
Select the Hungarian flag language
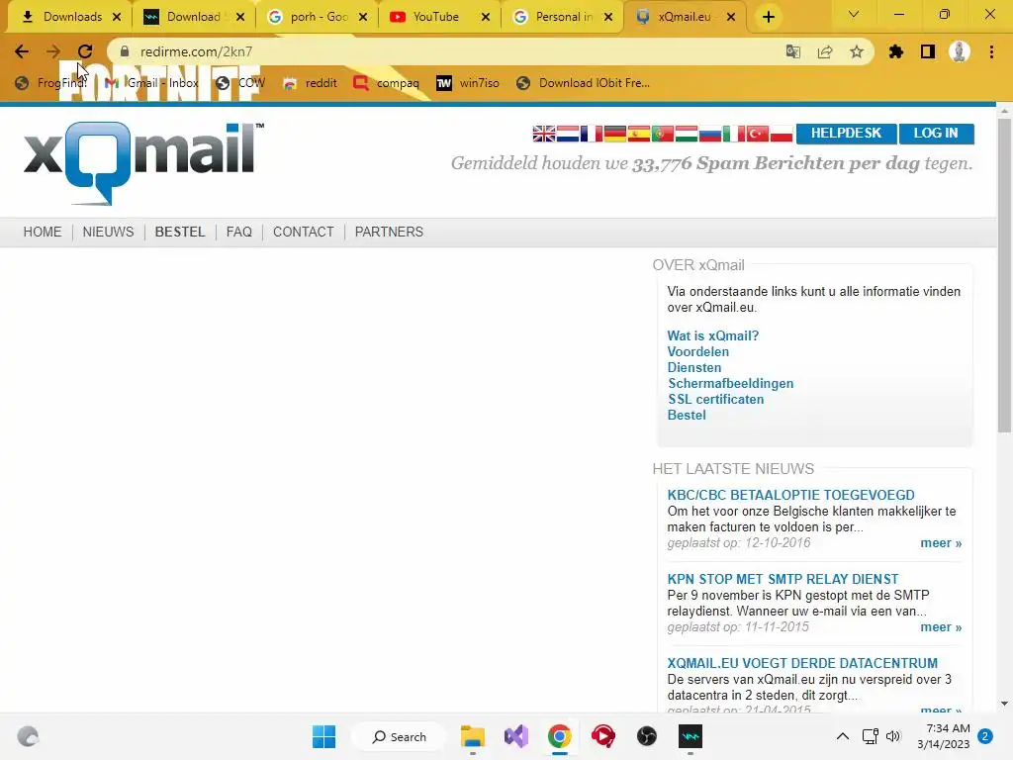click(687, 134)
